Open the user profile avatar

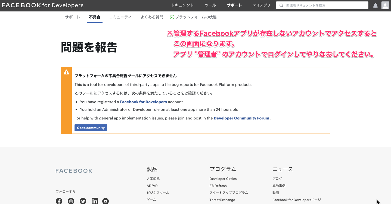[x=385, y=5]
